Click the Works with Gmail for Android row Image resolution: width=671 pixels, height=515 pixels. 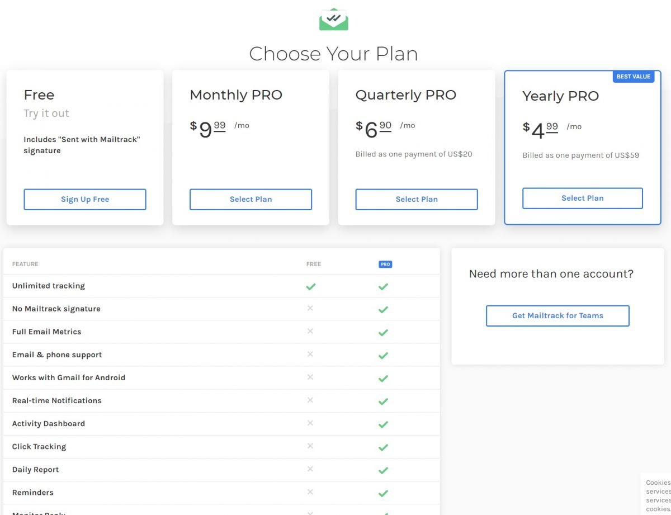[x=69, y=378]
